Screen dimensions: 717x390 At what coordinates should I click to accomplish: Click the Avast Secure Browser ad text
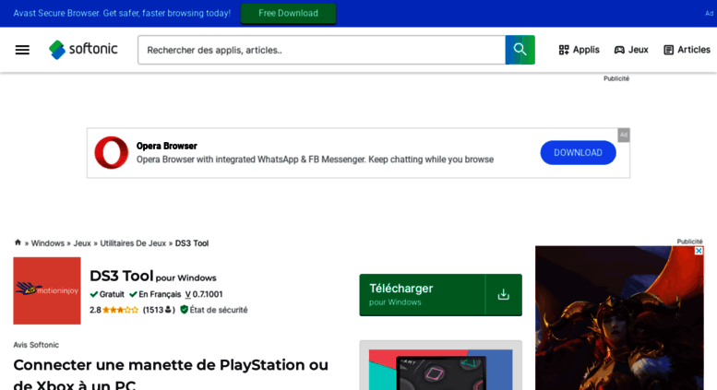click(x=122, y=13)
